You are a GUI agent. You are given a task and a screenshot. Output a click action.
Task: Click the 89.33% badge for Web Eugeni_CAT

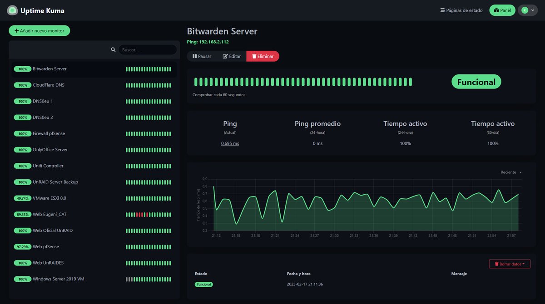24,214
